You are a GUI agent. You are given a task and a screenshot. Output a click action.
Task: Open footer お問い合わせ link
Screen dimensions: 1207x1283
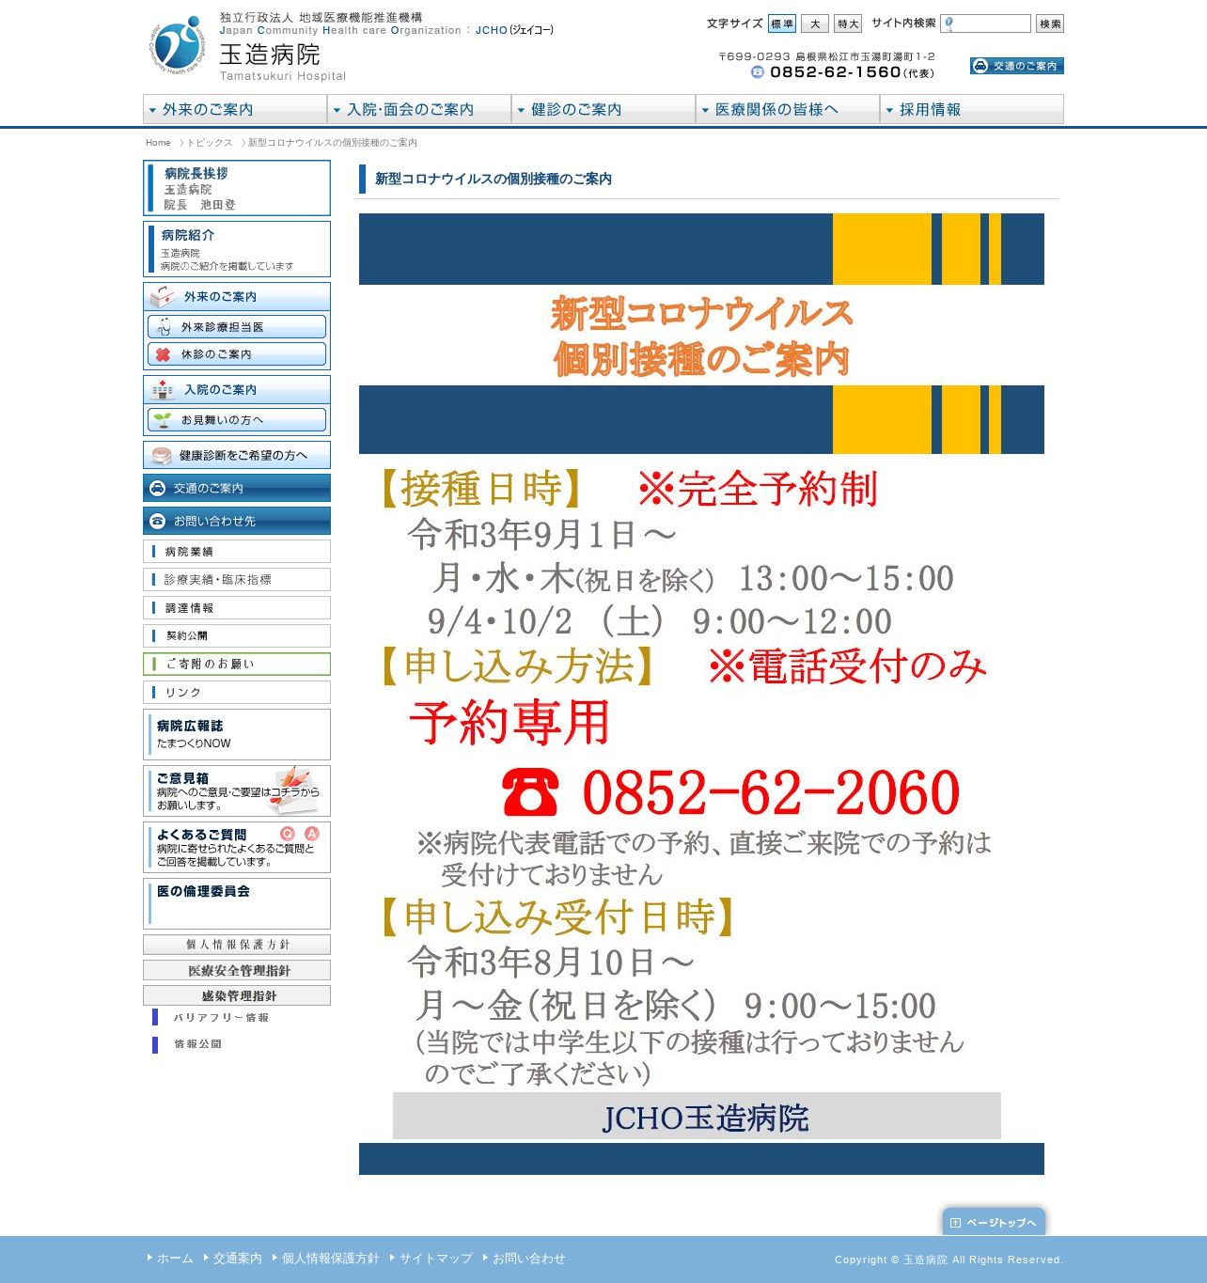529,1259
